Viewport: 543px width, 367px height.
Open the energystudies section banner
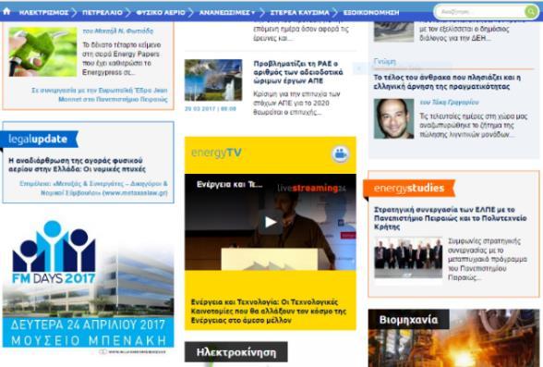pos(409,189)
